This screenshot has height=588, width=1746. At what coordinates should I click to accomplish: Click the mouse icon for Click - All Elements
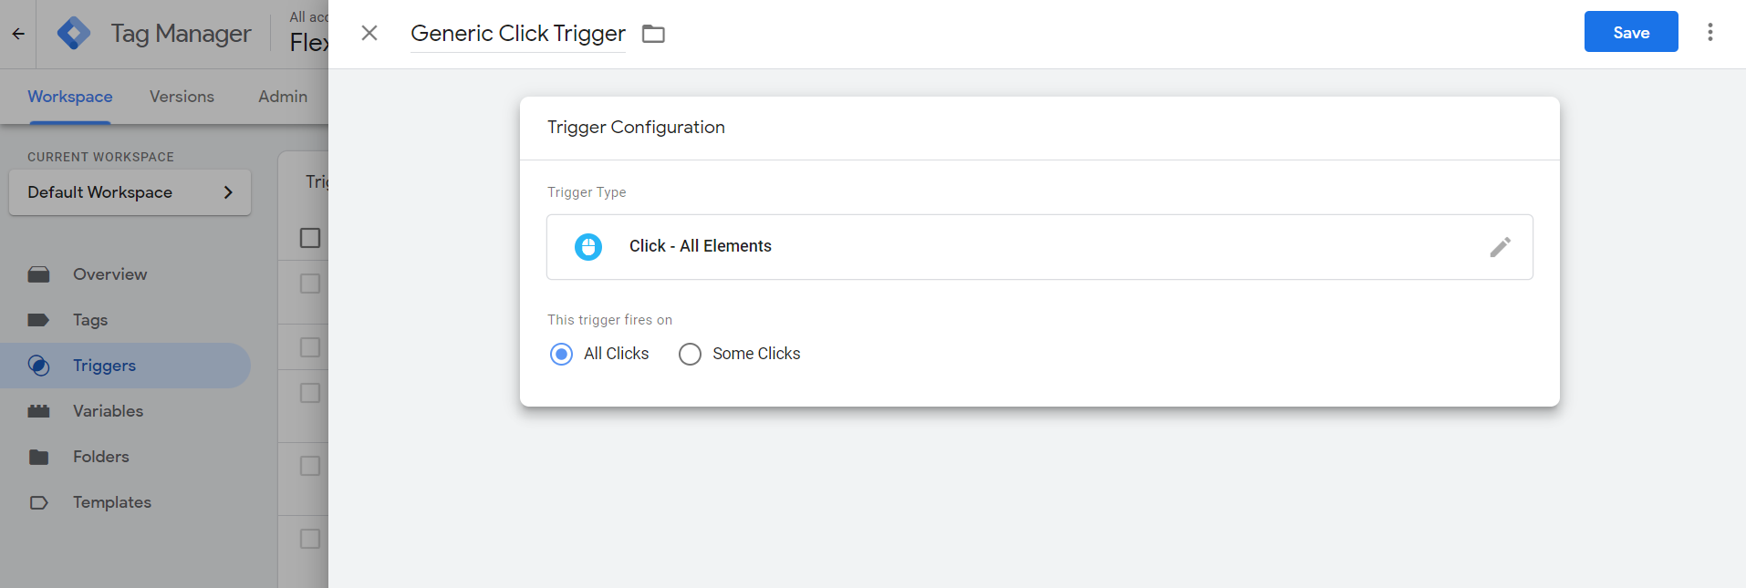coord(587,246)
